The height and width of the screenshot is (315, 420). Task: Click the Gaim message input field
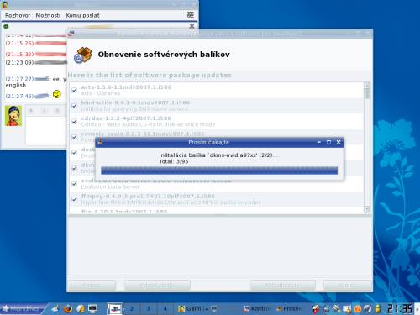pos(46,130)
